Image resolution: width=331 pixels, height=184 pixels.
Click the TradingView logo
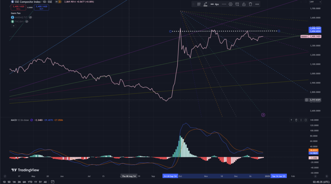tap(25, 170)
